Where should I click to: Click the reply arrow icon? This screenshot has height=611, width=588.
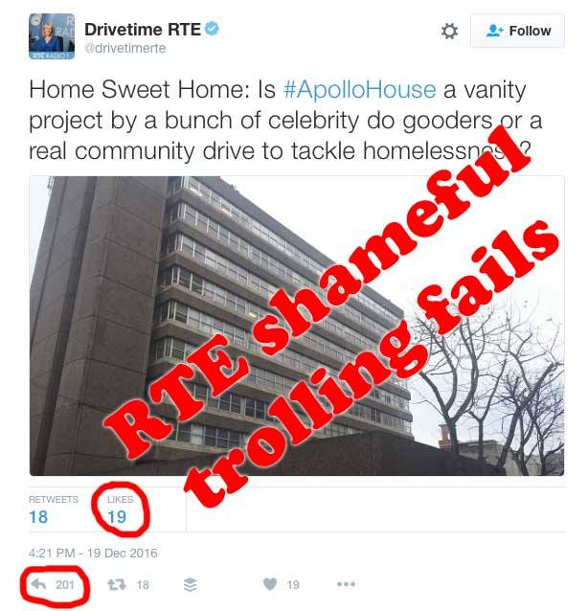click(38, 584)
